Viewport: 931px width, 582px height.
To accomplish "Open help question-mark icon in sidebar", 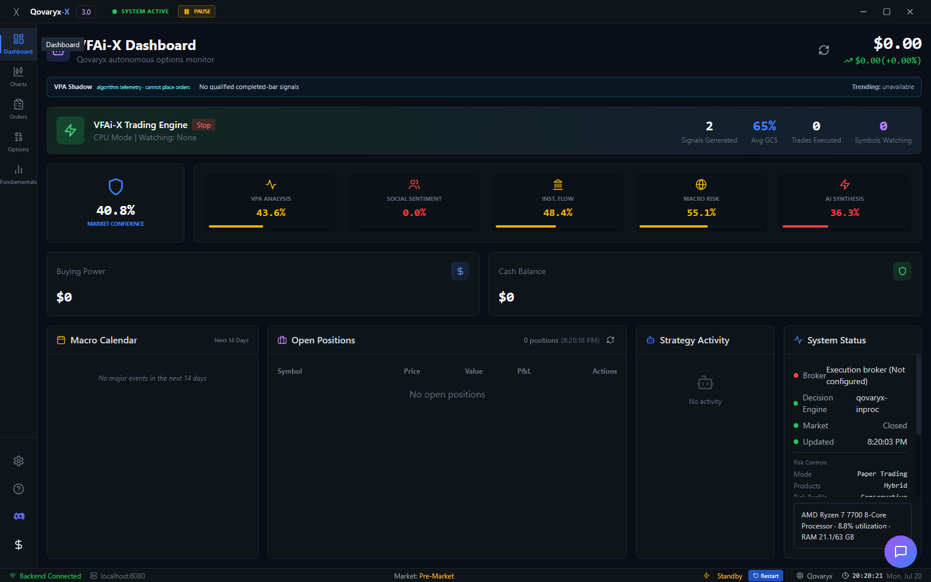I will (x=19, y=489).
